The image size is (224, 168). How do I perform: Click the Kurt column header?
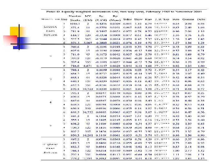148,19
